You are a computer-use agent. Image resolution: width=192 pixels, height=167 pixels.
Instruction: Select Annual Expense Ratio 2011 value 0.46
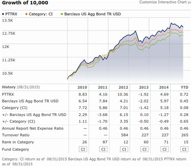[103, 128]
